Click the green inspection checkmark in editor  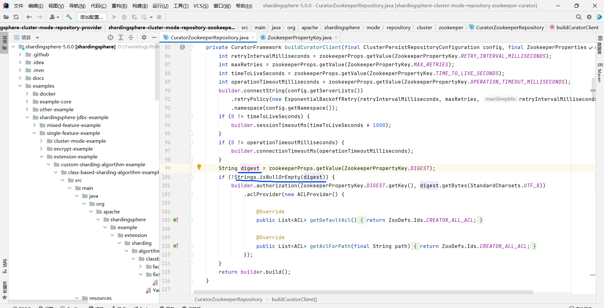coord(590,47)
